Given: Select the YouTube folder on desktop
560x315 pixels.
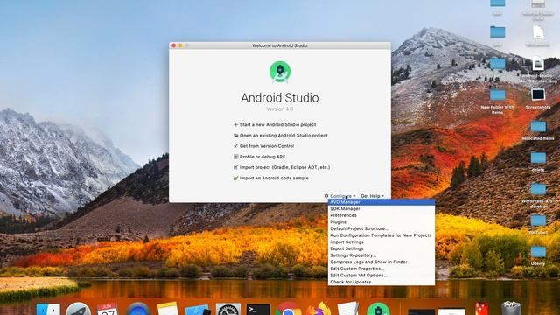Looking at the screenshot, I should [x=538, y=224].
